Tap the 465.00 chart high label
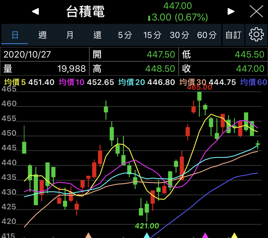Image resolution: width=268 pixels, height=238 pixels. [199, 88]
